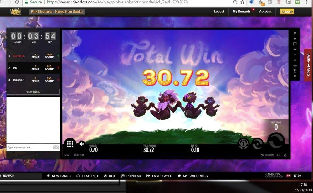Enlarge the game window with plus icon
The height and width of the screenshot is (193, 313).
point(295,50)
